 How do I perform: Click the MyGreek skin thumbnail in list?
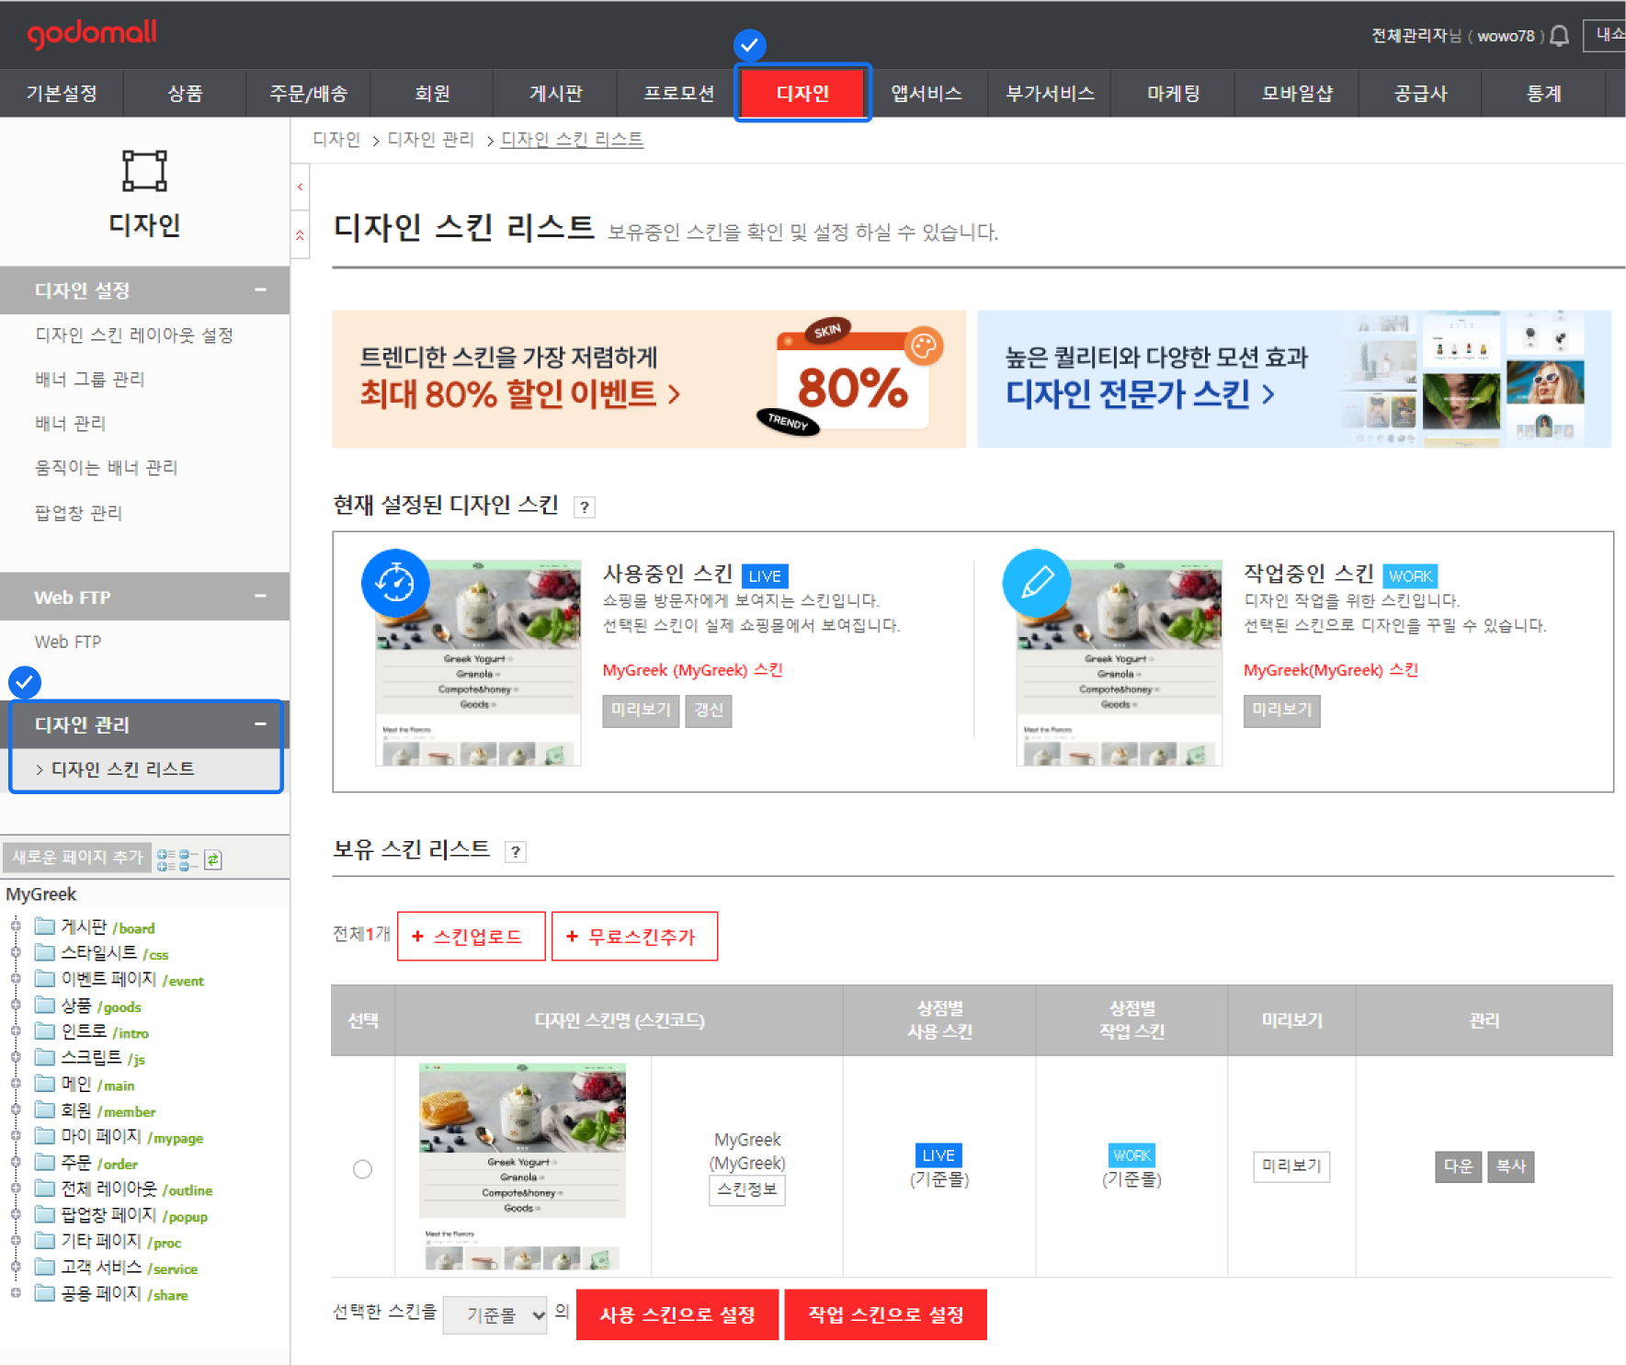pos(522,1166)
